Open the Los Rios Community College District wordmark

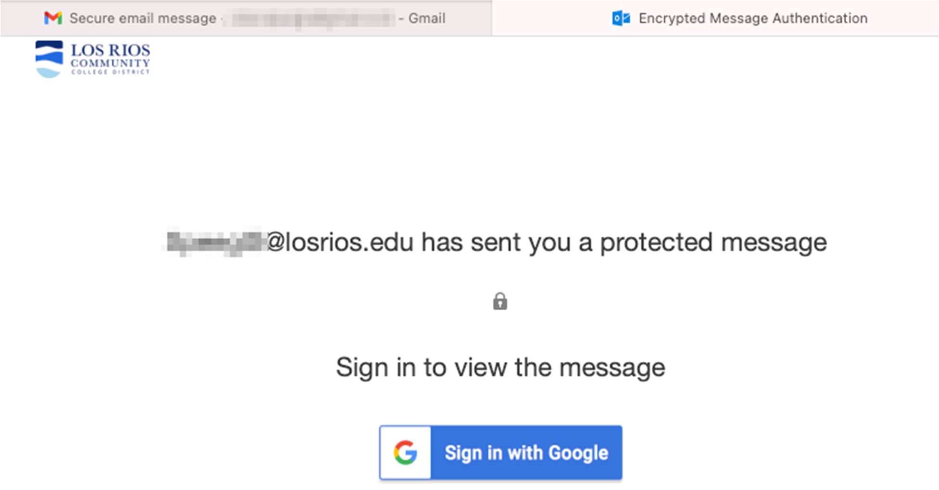pos(111,59)
